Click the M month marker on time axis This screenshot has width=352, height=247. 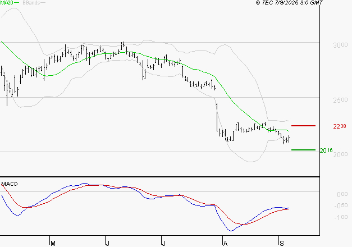53,244
